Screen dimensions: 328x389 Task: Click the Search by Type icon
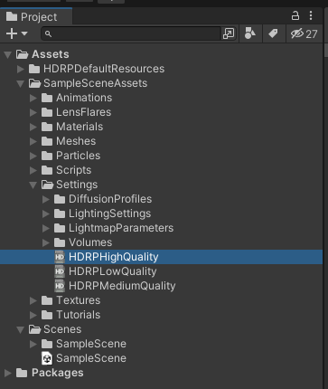[250, 33]
